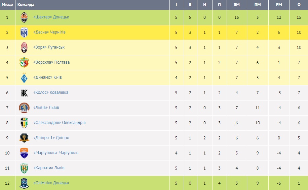Click the Mariupol club crest
Viewport: 308px width, 190px height.
click(24, 153)
